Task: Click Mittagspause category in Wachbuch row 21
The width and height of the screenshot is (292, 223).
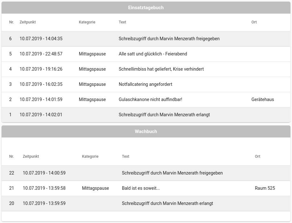Action: (x=95, y=188)
